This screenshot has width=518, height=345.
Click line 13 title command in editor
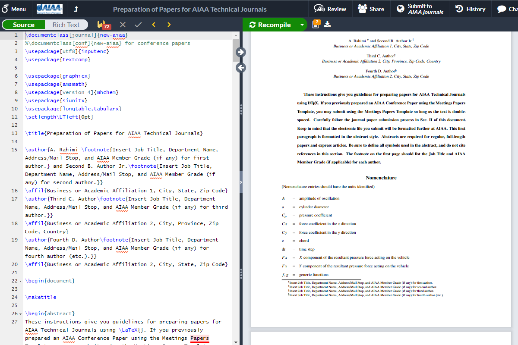pos(114,133)
